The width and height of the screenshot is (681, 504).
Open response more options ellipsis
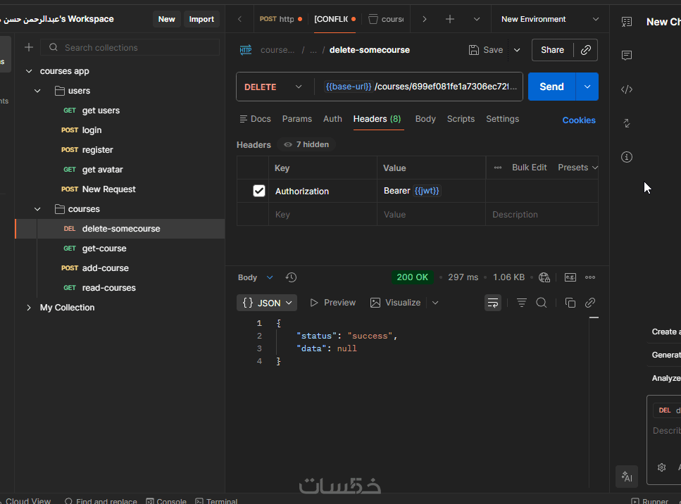pyautogui.click(x=589, y=277)
